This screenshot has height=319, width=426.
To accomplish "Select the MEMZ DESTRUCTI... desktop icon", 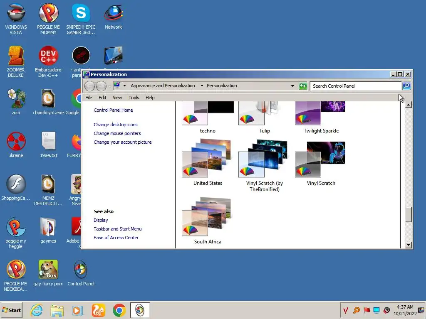I will click(x=48, y=190).
